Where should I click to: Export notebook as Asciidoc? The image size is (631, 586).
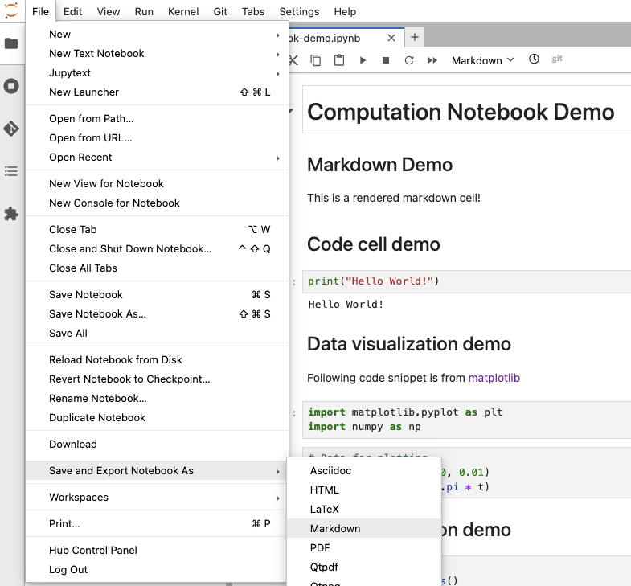pyautogui.click(x=364, y=471)
